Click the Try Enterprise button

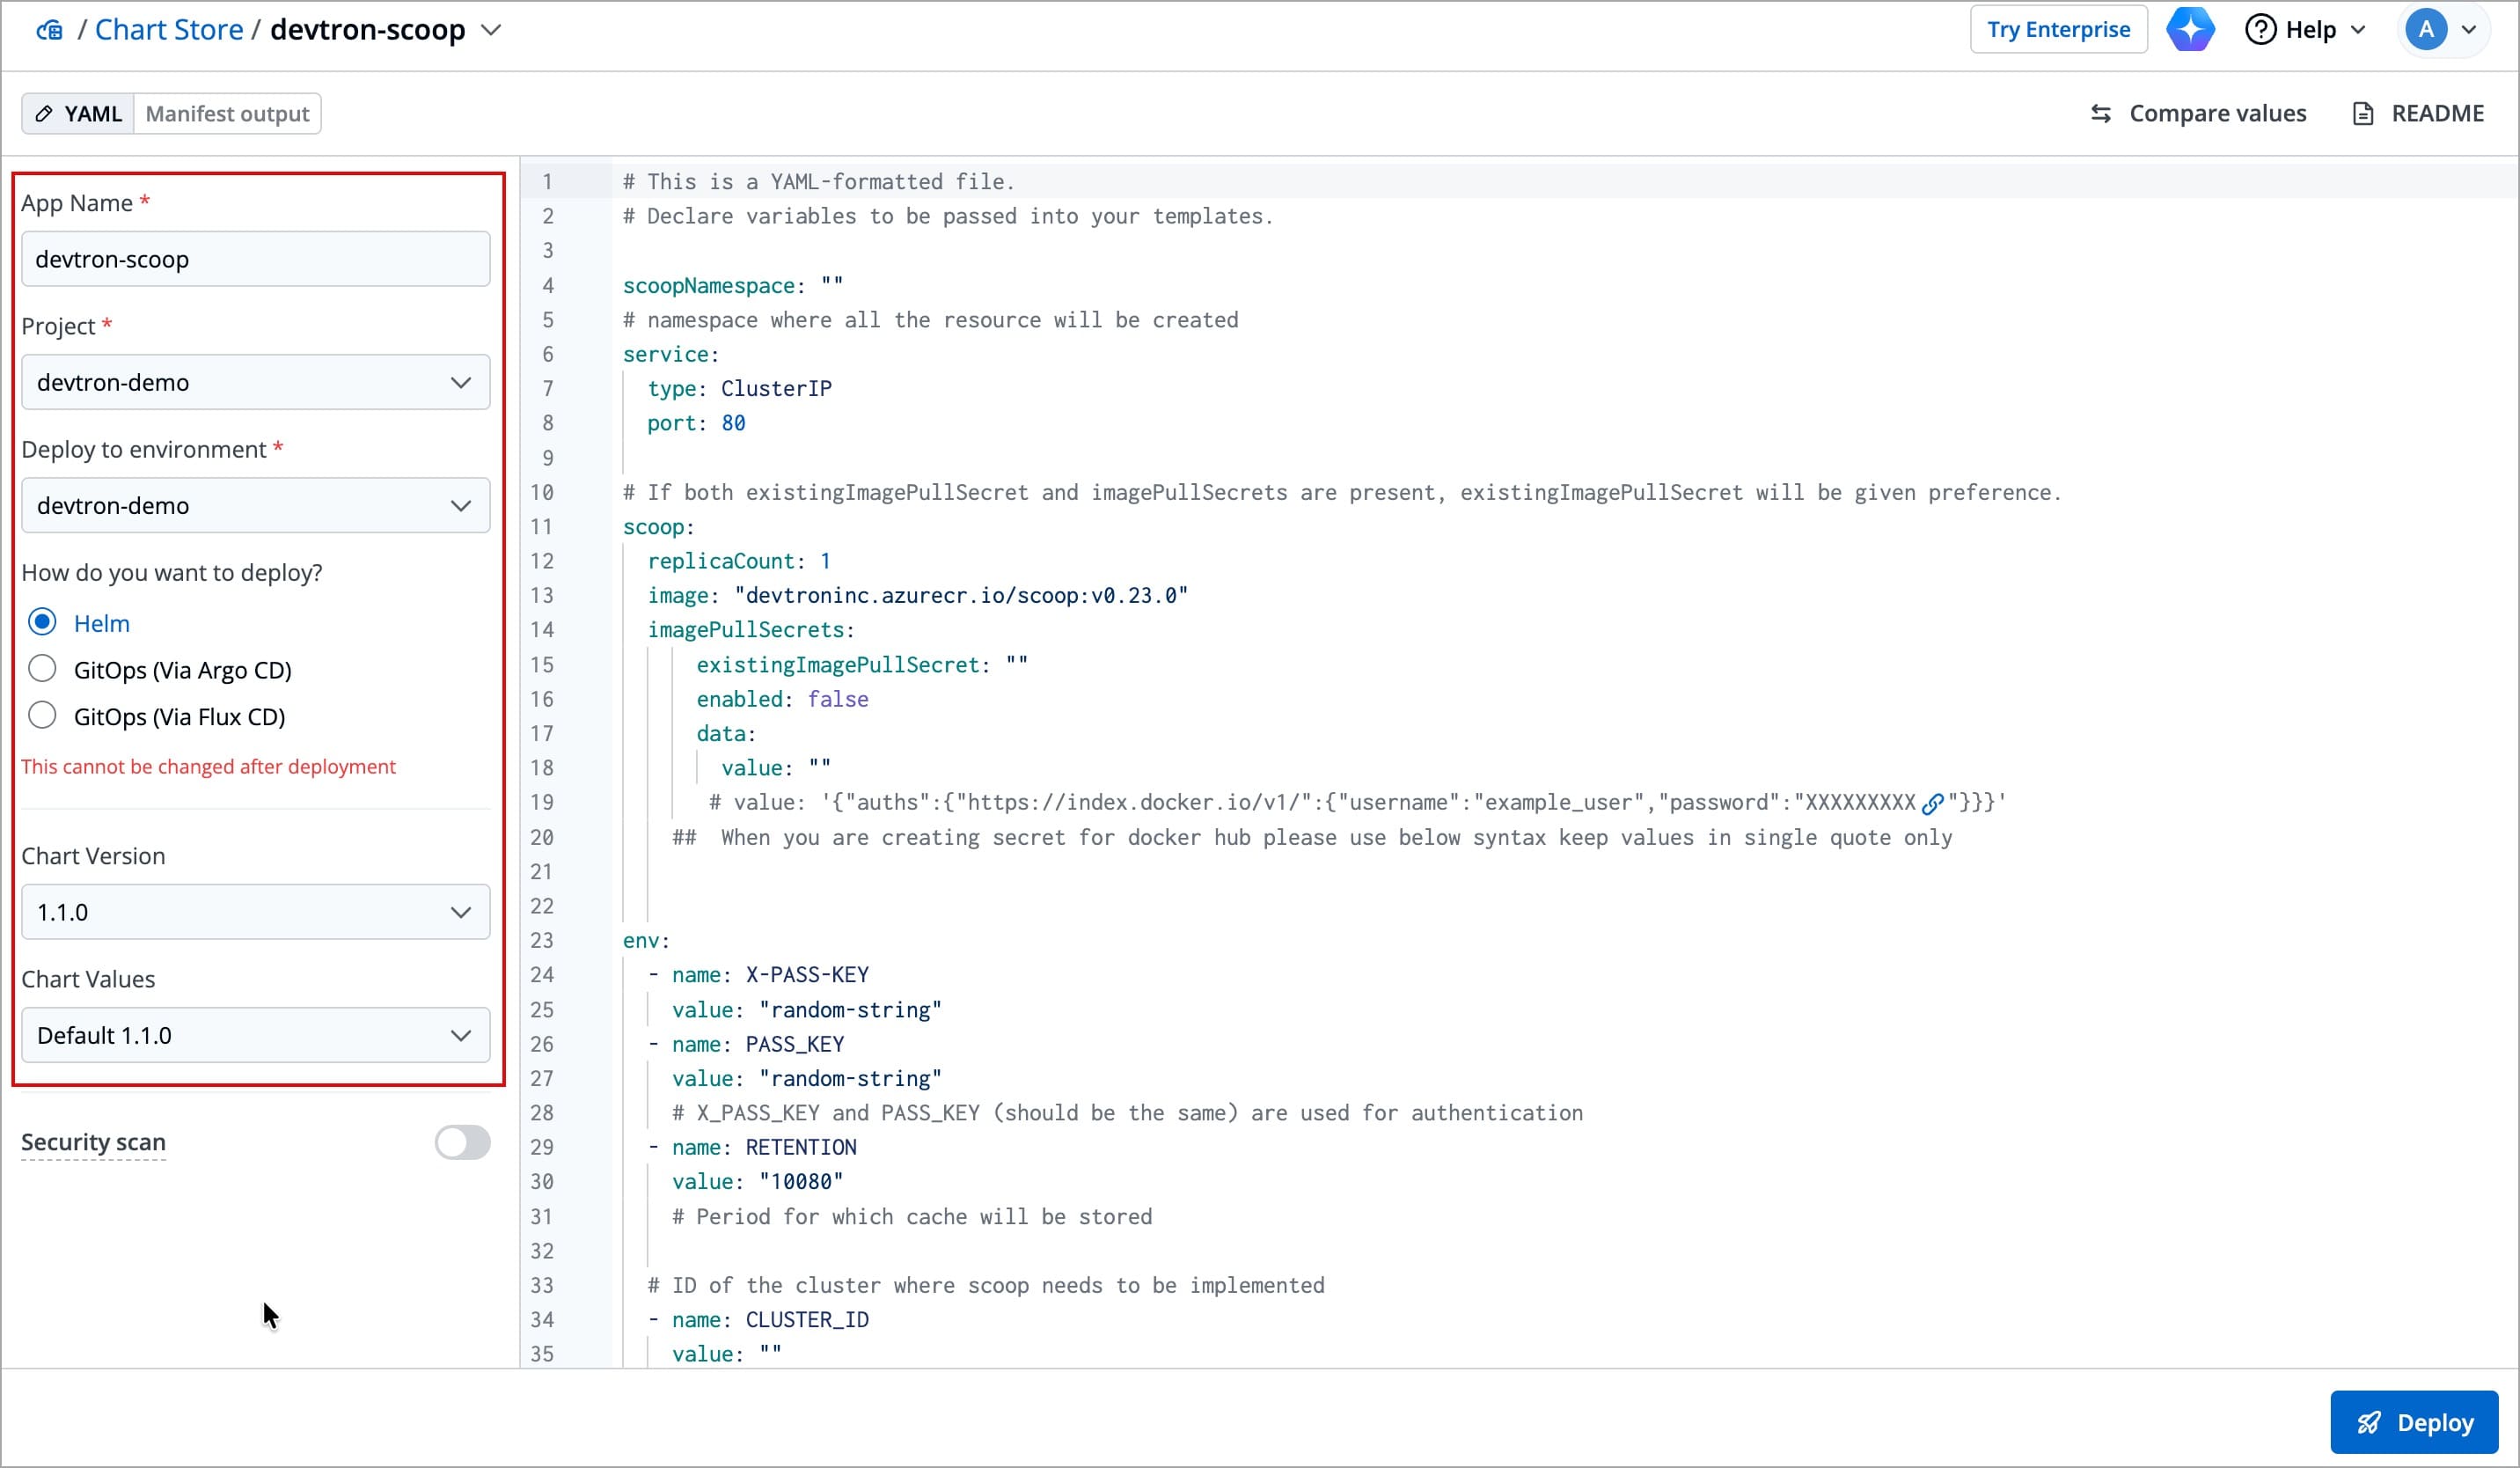2058,29
